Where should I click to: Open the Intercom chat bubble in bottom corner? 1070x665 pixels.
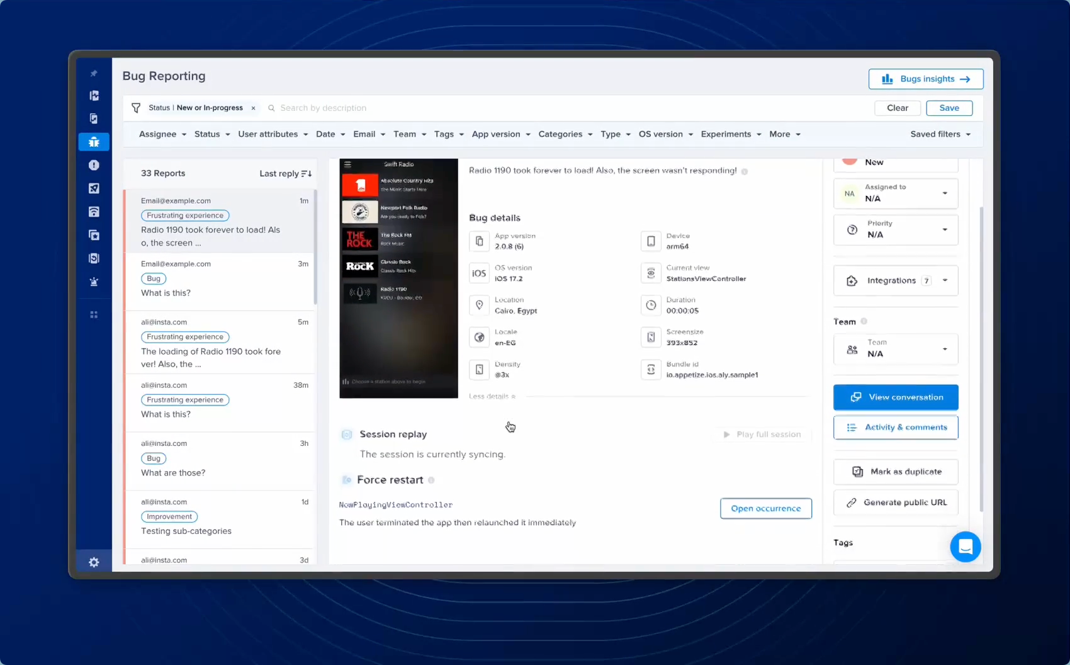(966, 547)
